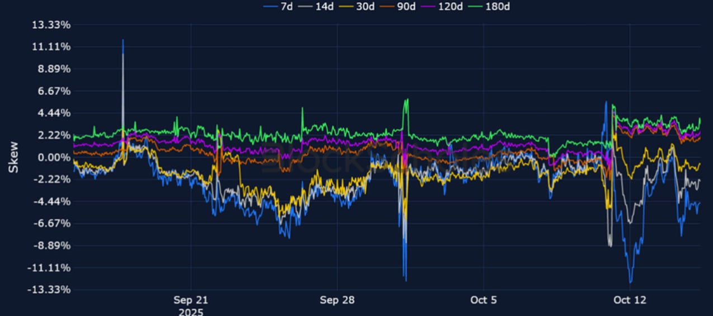Click the 2025 year label under the x-axis
Viewport: 713px width, 316px height.
[x=191, y=311]
